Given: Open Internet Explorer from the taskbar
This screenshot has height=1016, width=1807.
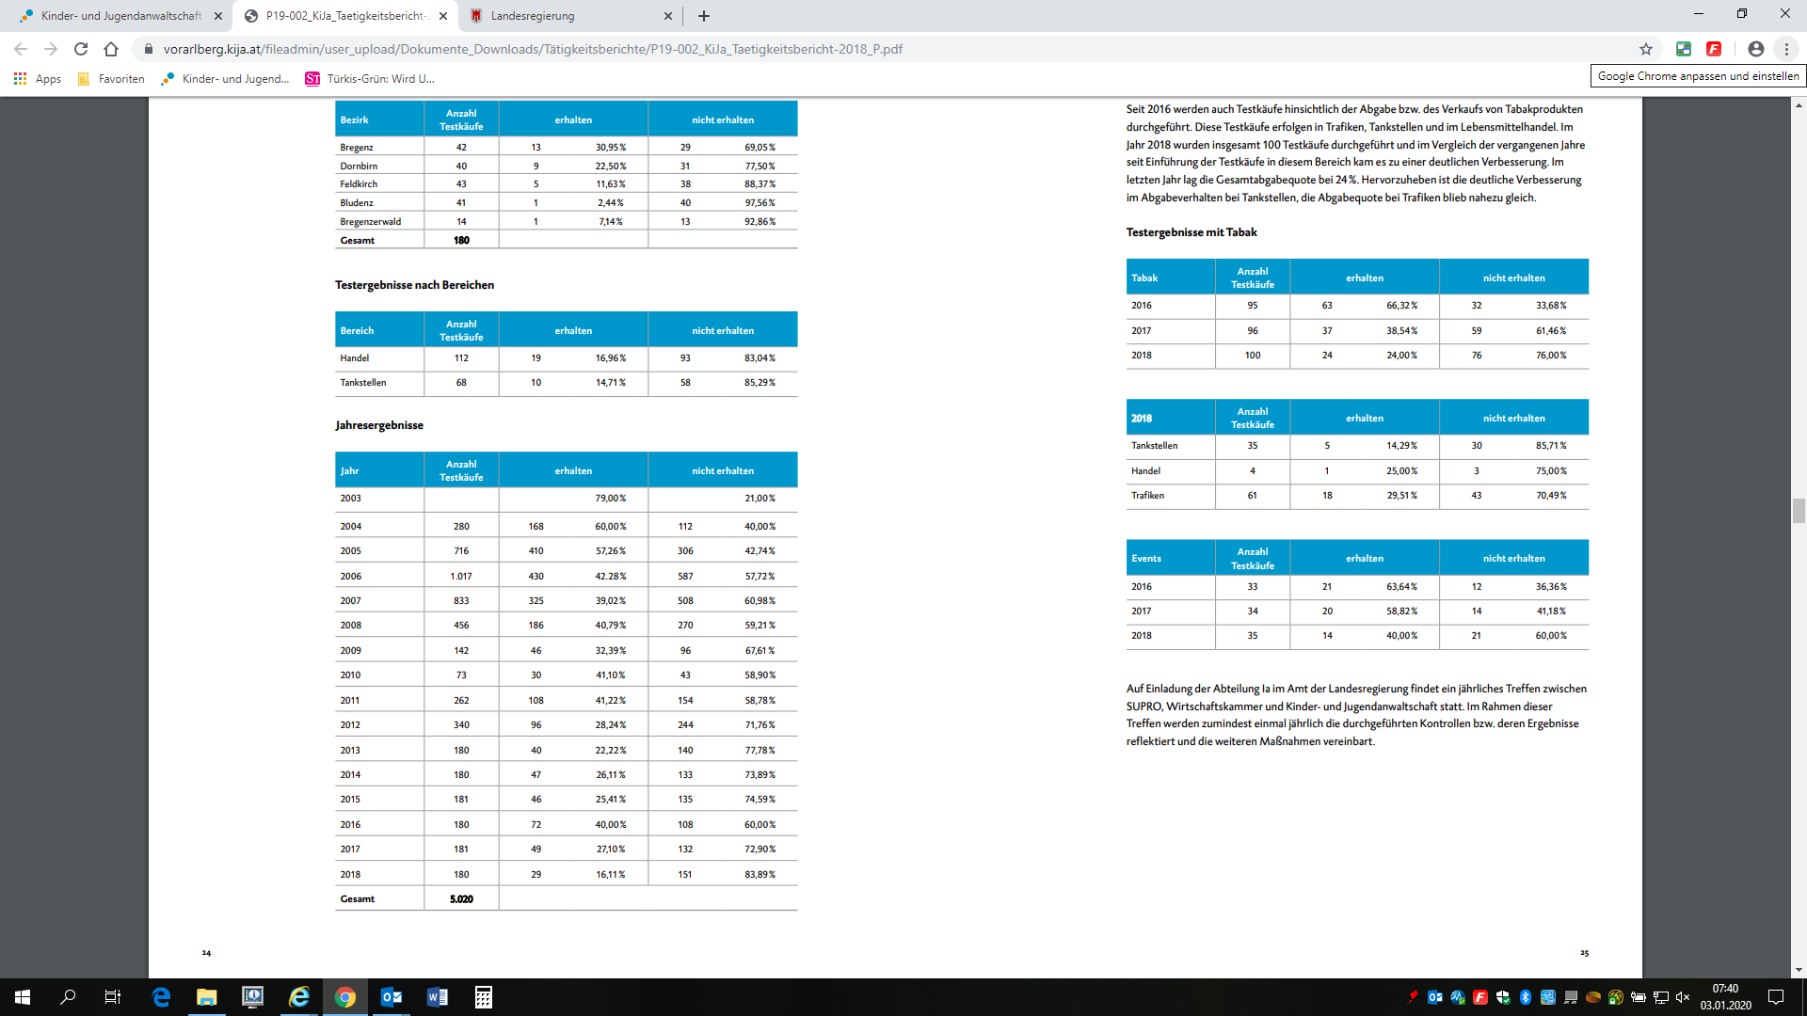Looking at the screenshot, I should point(298,997).
